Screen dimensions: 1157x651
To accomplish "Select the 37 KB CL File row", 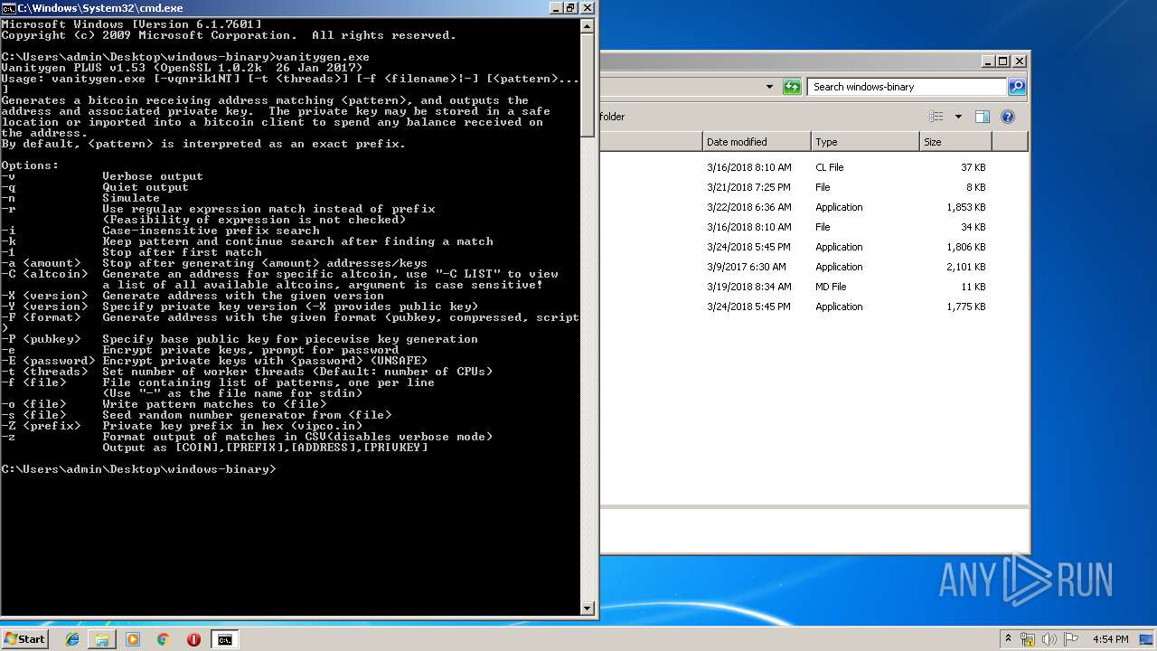I will [x=814, y=167].
